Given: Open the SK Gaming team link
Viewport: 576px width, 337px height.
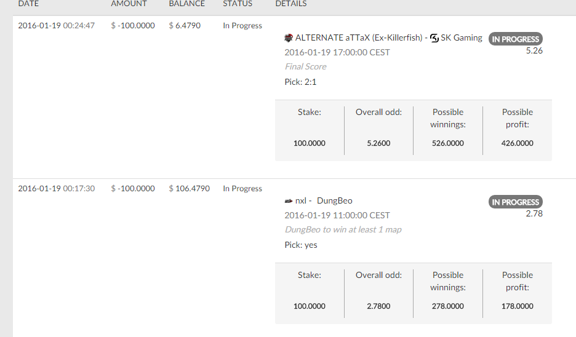Looking at the screenshot, I should click(x=462, y=38).
